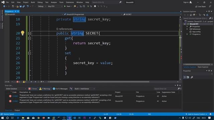Click the Search Error List field

[x=166, y=89]
